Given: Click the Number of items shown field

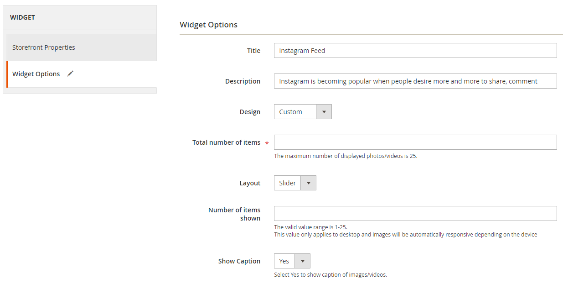Looking at the screenshot, I should point(415,214).
